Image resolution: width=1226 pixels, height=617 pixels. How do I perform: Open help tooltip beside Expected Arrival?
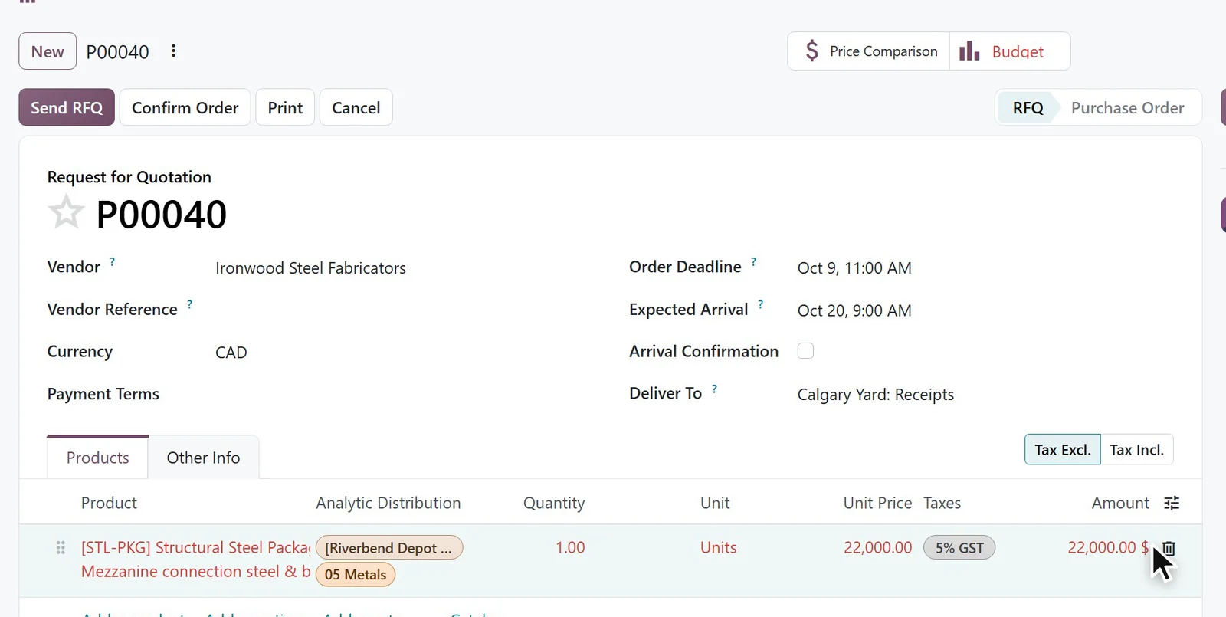(x=761, y=304)
